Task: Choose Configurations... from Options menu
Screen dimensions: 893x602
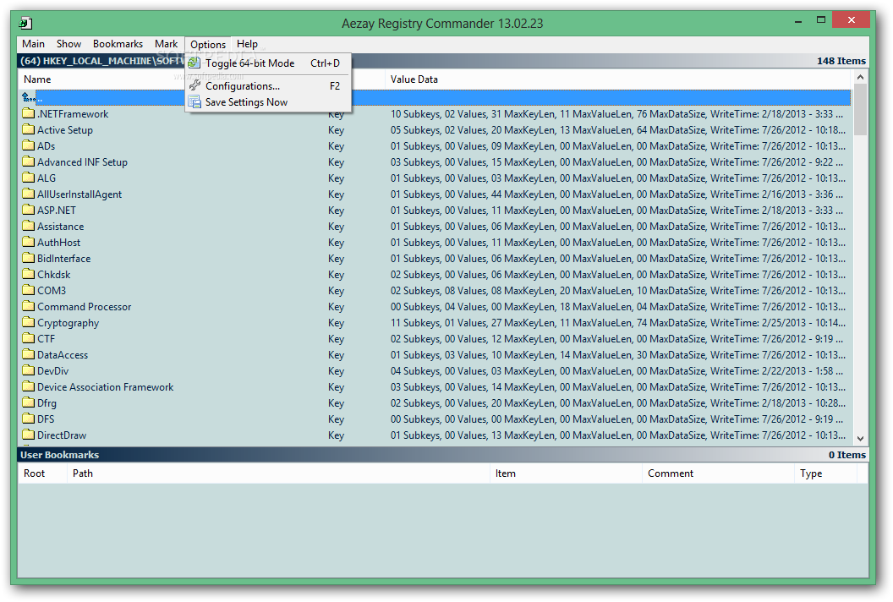Action: point(268,86)
